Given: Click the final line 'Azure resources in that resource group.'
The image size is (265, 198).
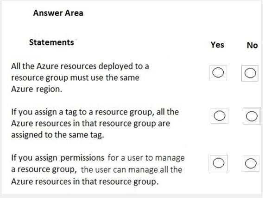Looking at the screenshot, I should coord(85,182).
